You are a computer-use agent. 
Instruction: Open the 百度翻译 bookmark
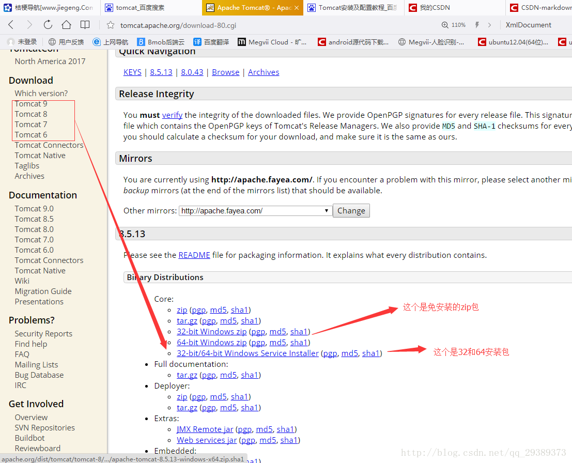pos(211,42)
